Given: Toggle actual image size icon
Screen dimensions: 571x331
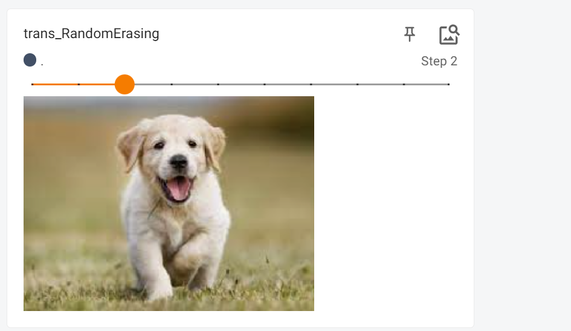Looking at the screenshot, I should click(x=449, y=34).
